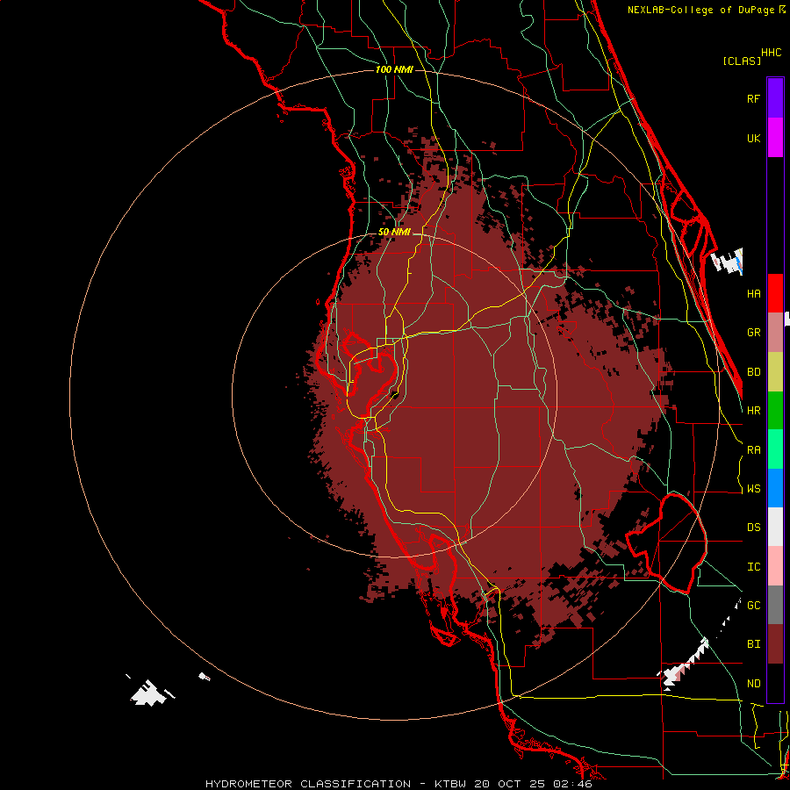Click the WS legend label
The width and height of the screenshot is (790, 790).
click(x=753, y=489)
